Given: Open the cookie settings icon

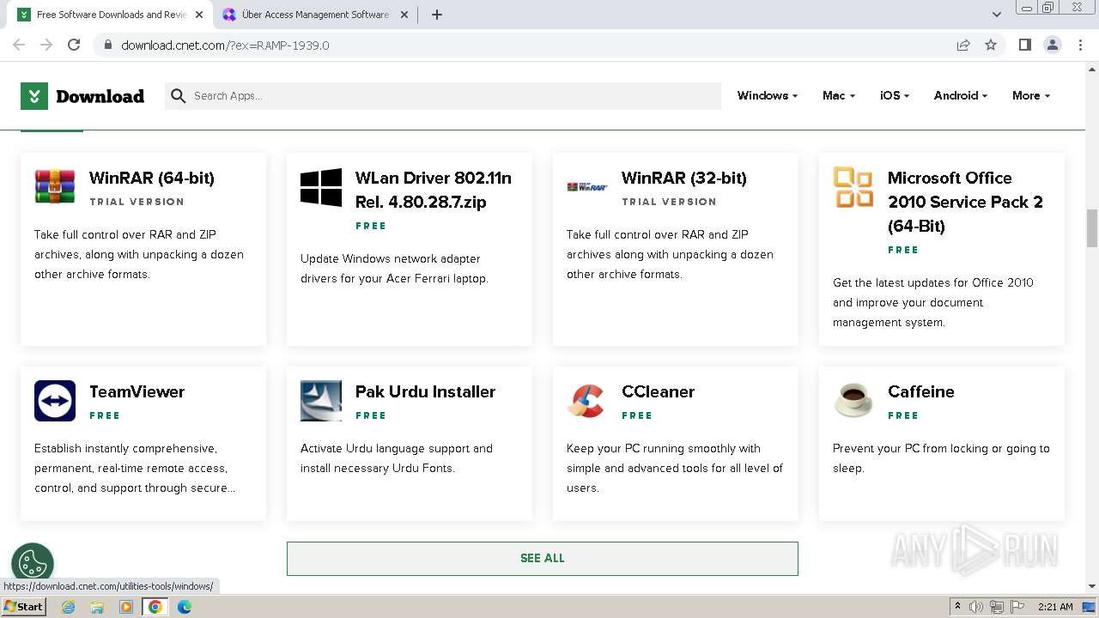Looking at the screenshot, I should point(33,564).
